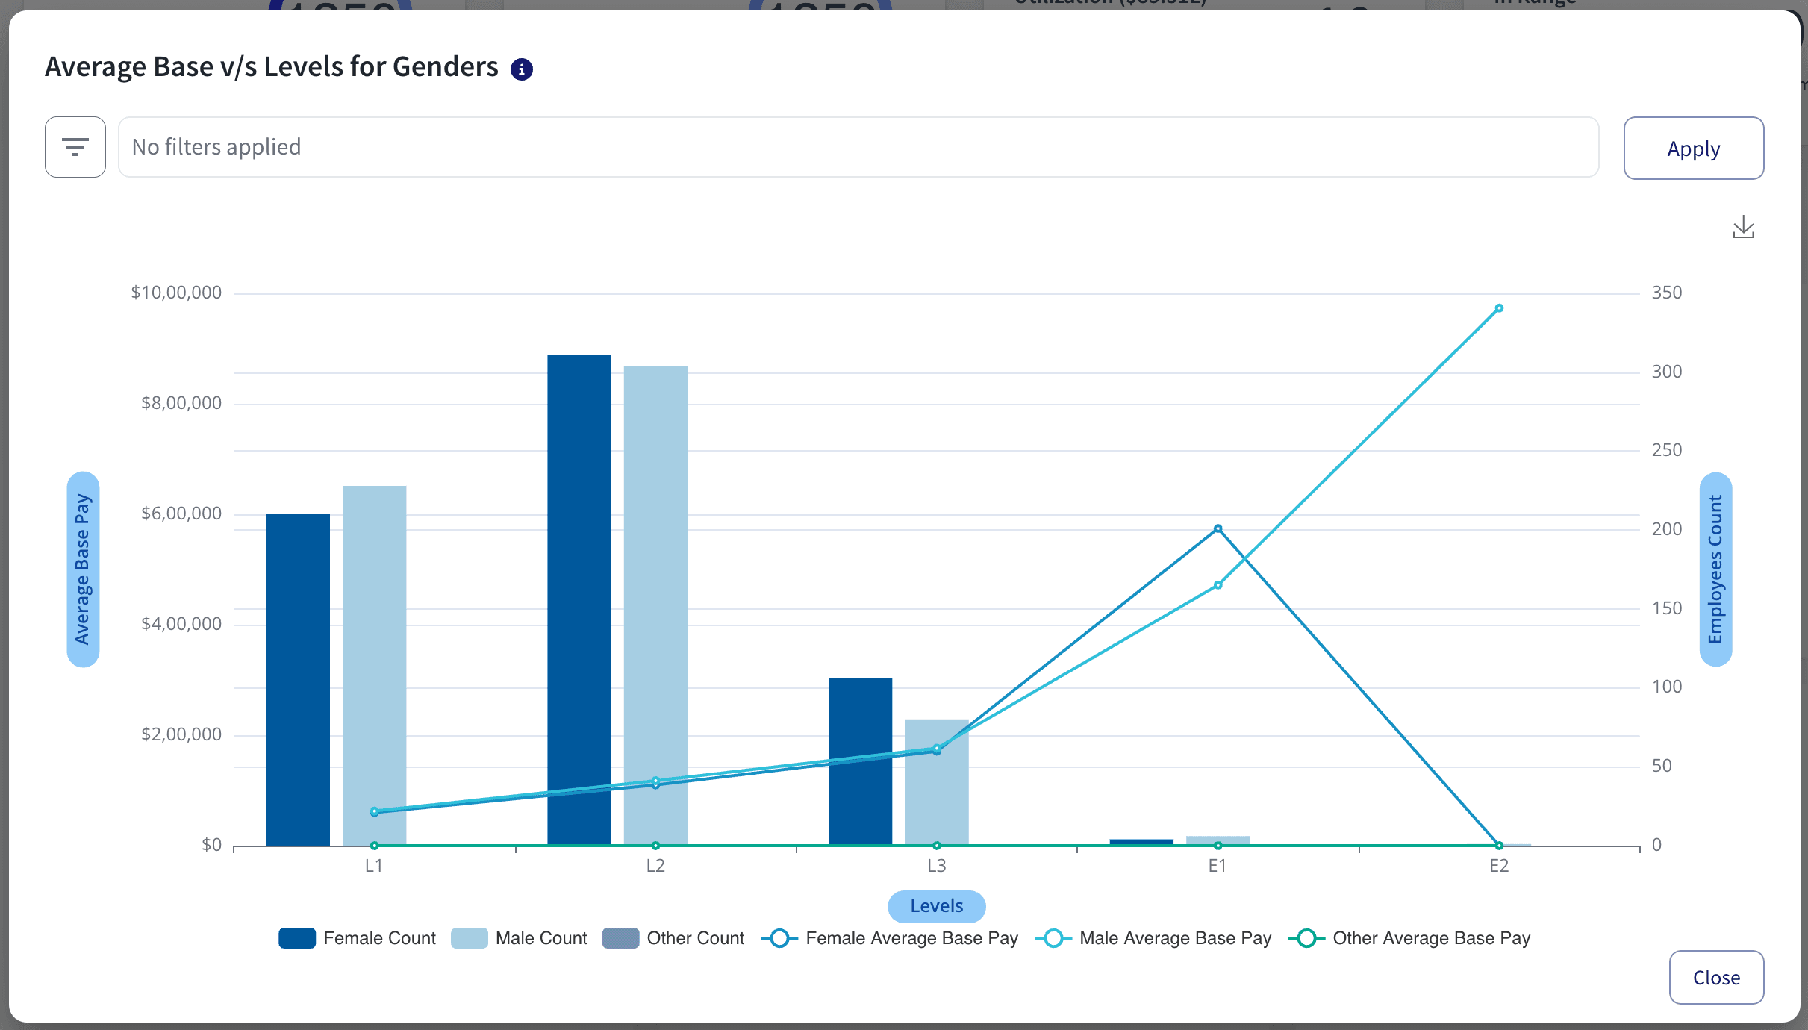This screenshot has height=1030, width=1808.
Task: Select the E1 point on Female line
Action: point(1217,528)
